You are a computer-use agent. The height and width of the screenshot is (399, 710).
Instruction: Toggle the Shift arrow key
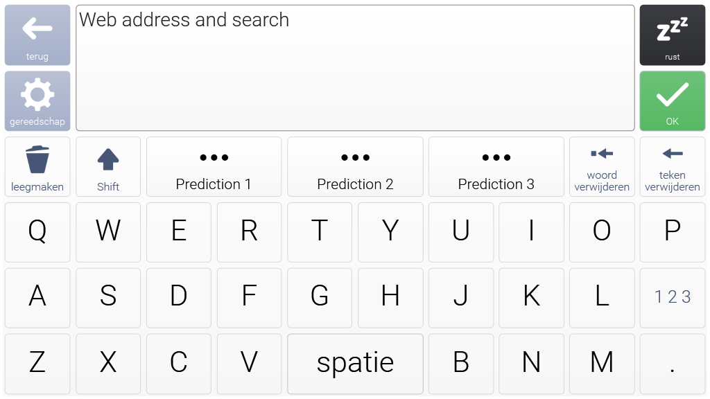pos(108,167)
